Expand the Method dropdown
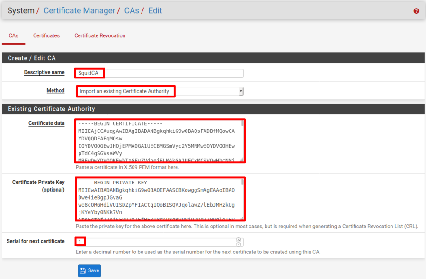The width and height of the screenshot is (426, 279). [x=160, y=91]
